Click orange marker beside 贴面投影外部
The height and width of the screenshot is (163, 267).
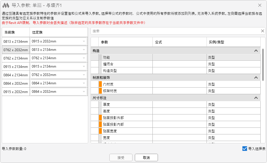[x=100, y=118]
